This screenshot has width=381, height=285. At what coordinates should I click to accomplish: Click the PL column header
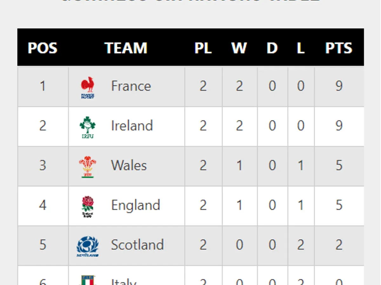(203, 48)
